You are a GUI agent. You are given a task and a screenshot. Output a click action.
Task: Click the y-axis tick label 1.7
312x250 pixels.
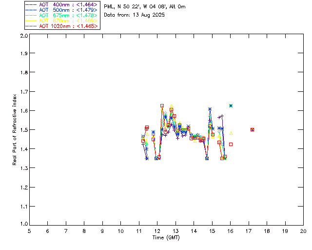24,92
